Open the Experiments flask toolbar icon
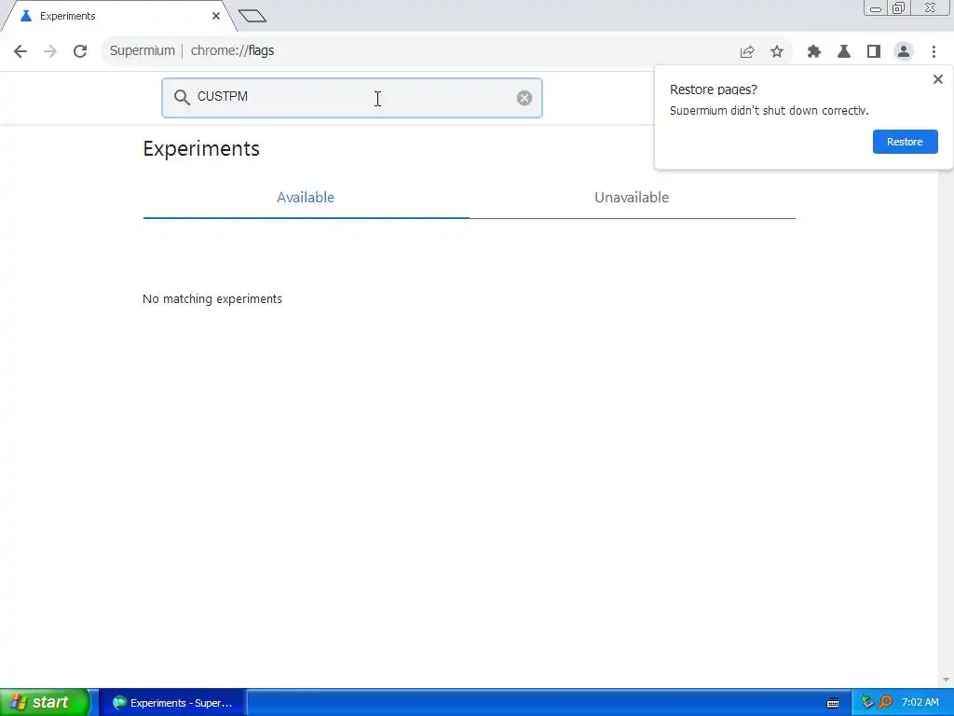This screenshot has height=716, width=954. [x=844, y=52]
